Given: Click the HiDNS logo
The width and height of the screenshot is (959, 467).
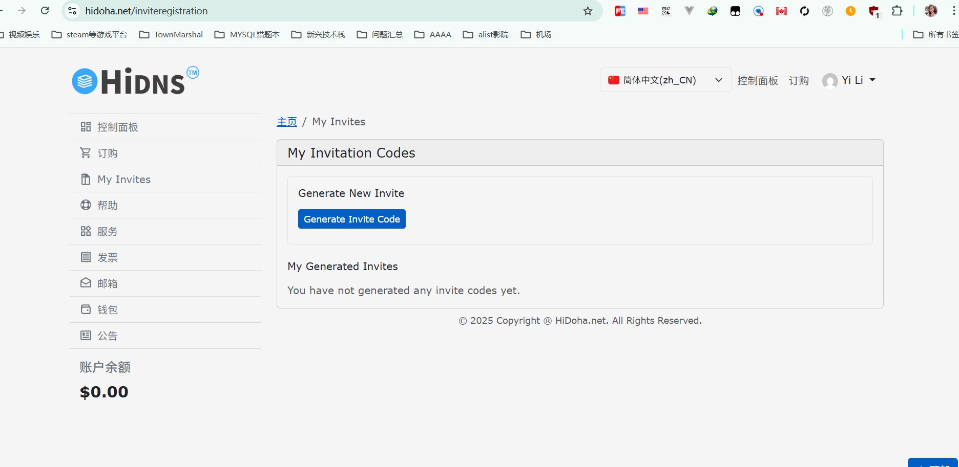Looking at the screenshot, I should coord(135,81).
